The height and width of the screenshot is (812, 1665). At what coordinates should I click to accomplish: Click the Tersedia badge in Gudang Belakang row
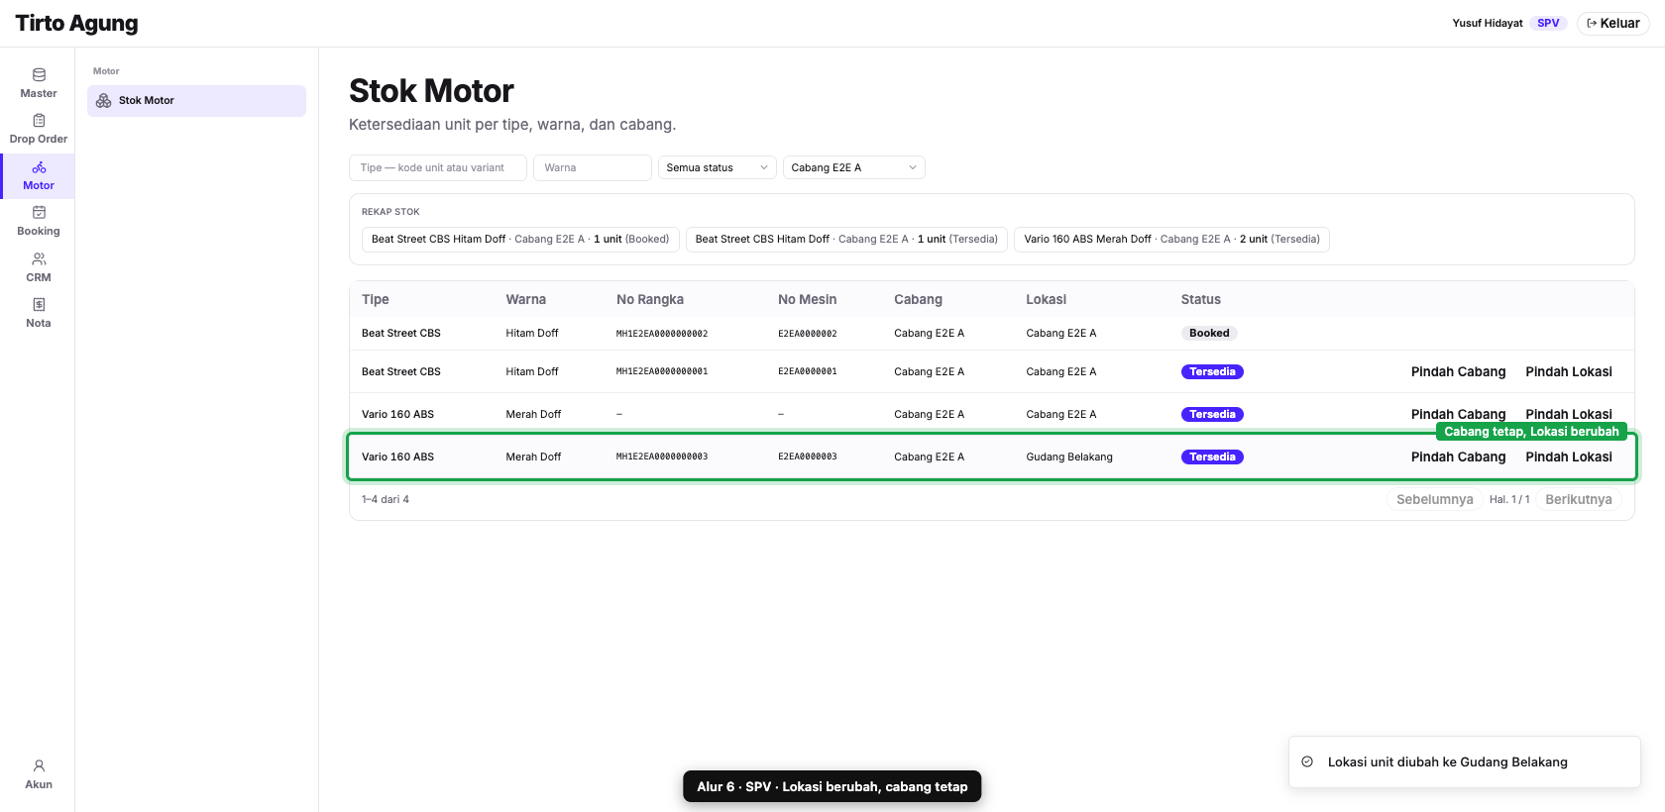(1212, 457)
